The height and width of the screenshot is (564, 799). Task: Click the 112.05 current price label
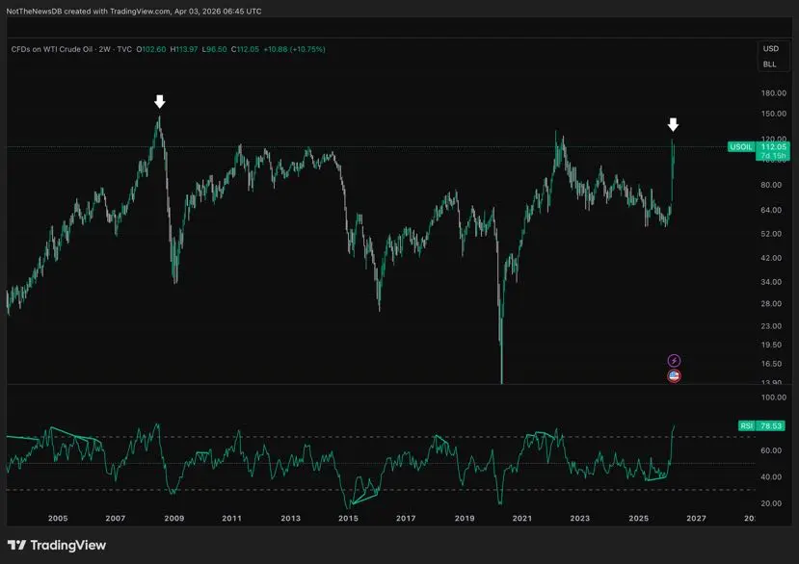click(x=774, y=146)
